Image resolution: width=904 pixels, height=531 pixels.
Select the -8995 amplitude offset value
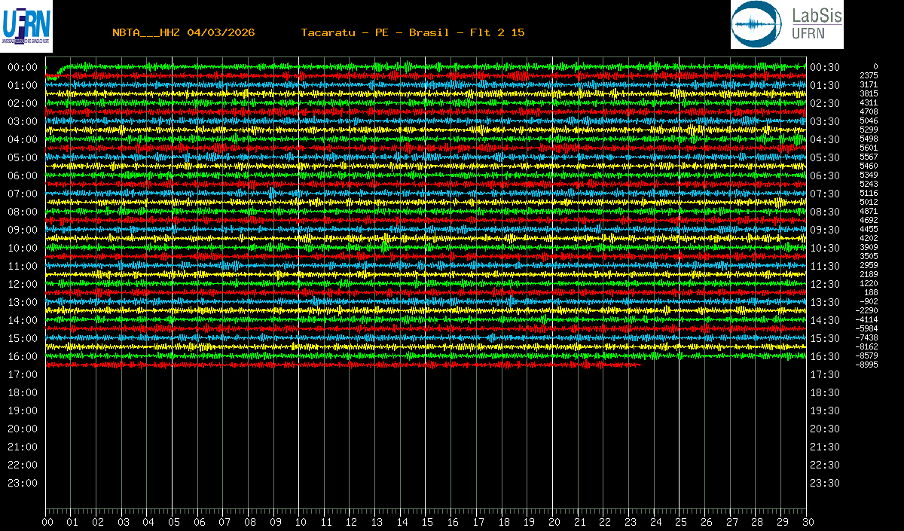(866, 365)
